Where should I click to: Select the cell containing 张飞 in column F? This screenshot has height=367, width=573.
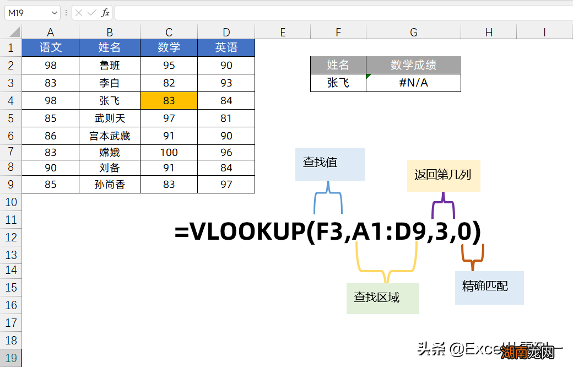[x=338, y=83]
